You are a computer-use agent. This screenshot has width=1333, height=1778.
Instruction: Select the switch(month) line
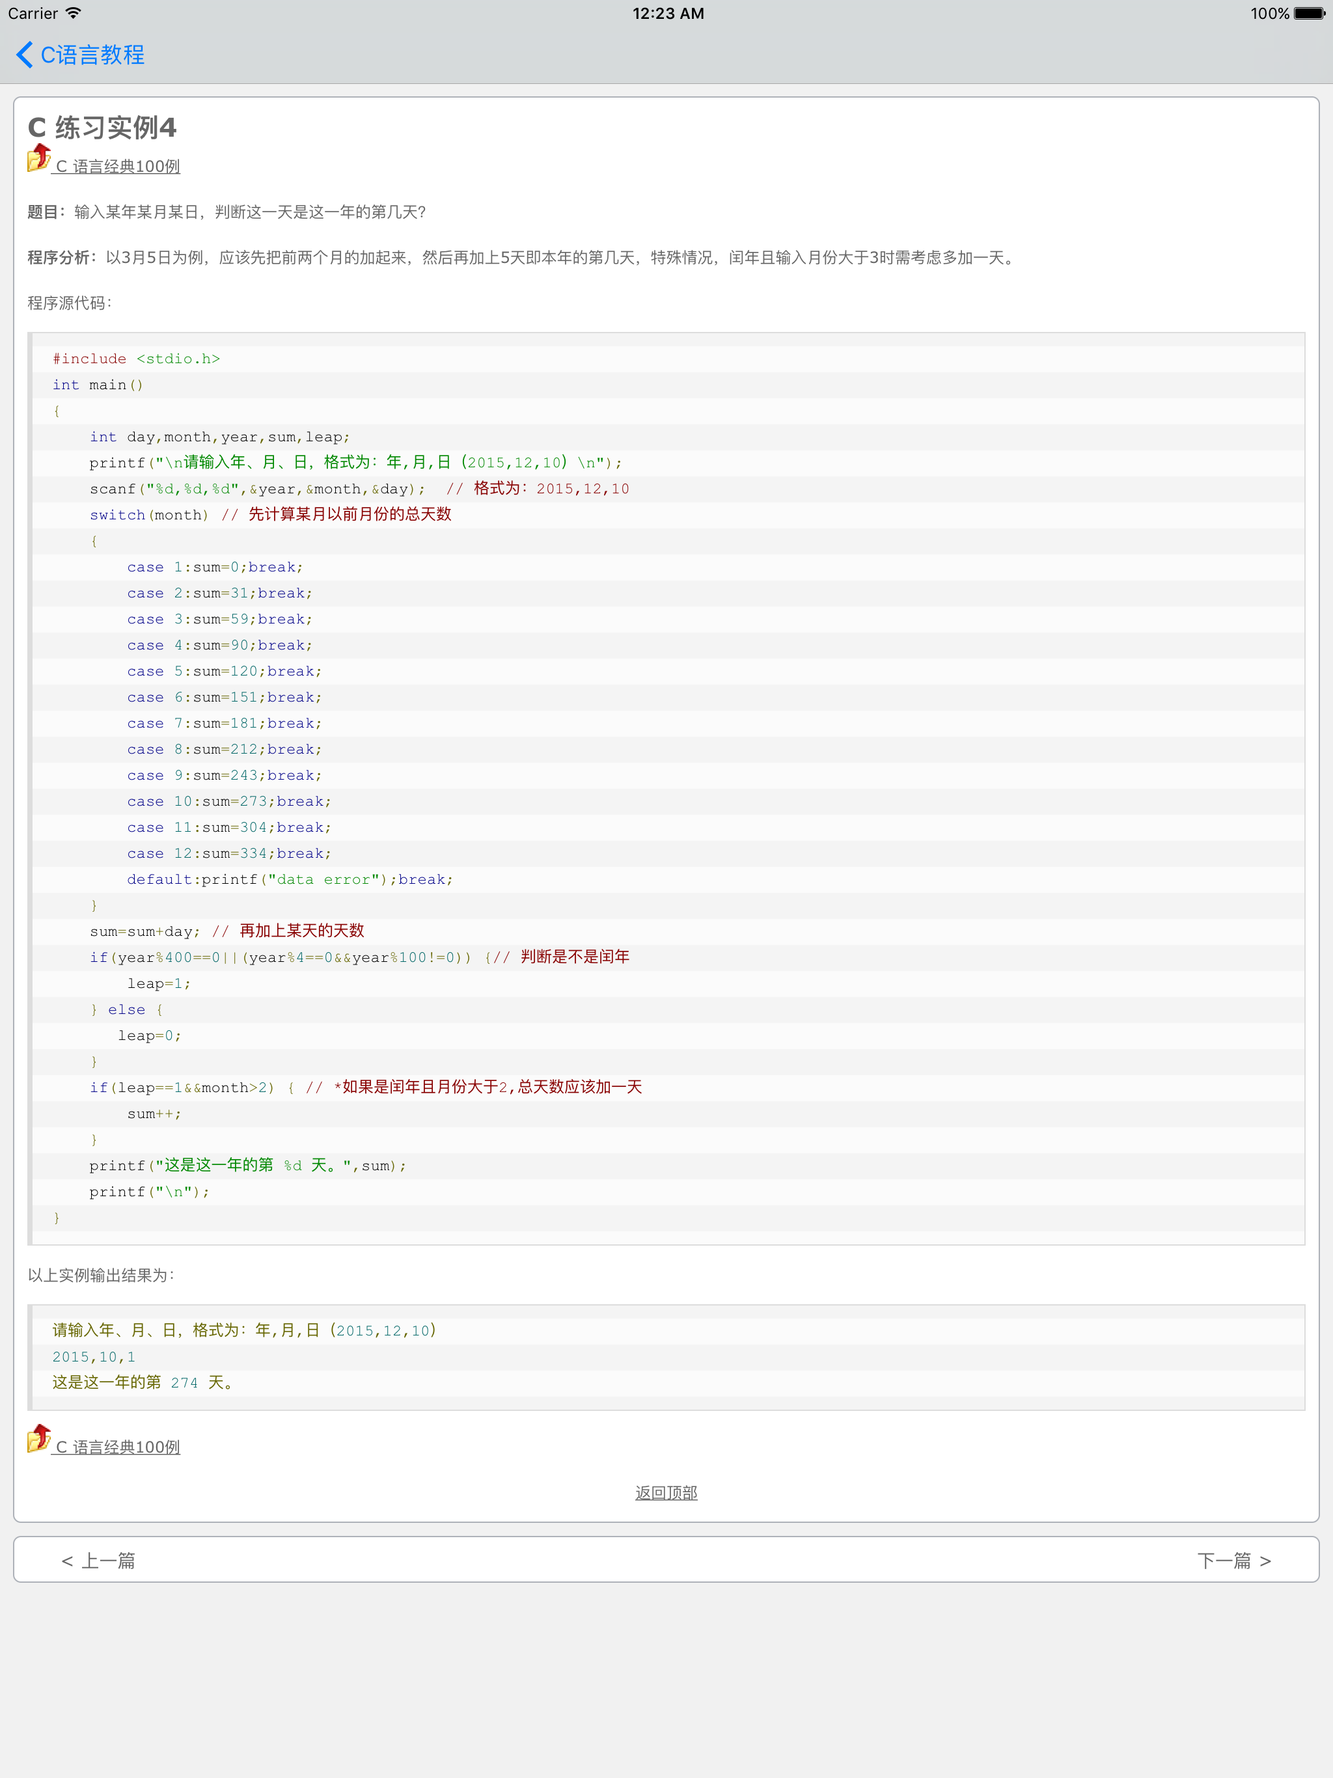click(270, 514)
